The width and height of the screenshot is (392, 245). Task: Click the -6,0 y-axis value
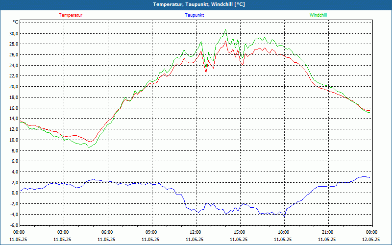tap(15, 225)
